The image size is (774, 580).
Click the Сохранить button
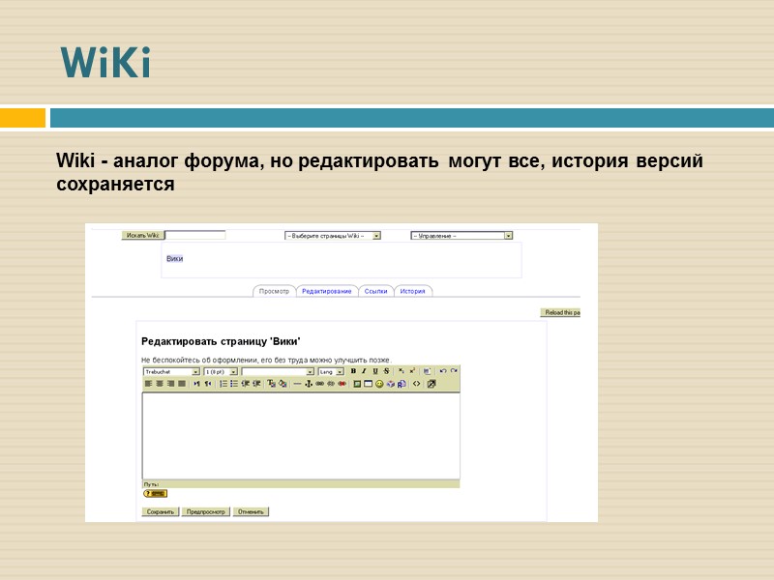(x=161, y=512)
